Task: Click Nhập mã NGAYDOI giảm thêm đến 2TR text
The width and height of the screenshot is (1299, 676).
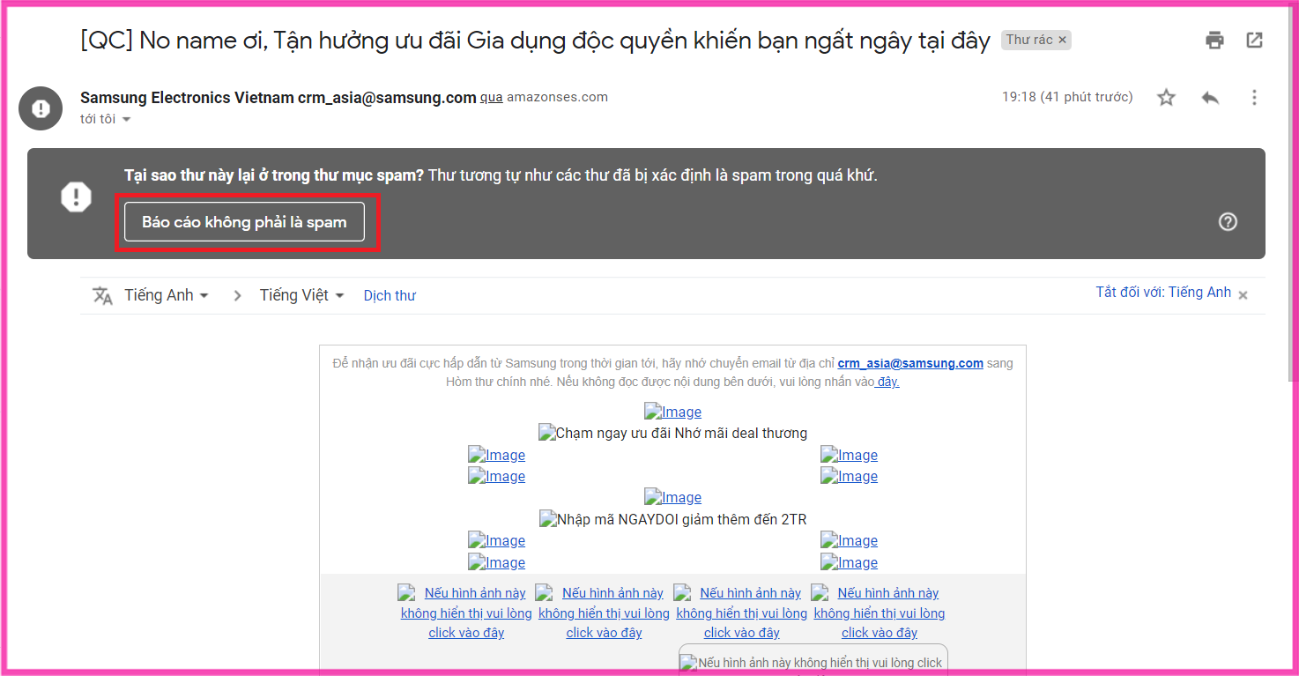Action: tap(673, 519)
